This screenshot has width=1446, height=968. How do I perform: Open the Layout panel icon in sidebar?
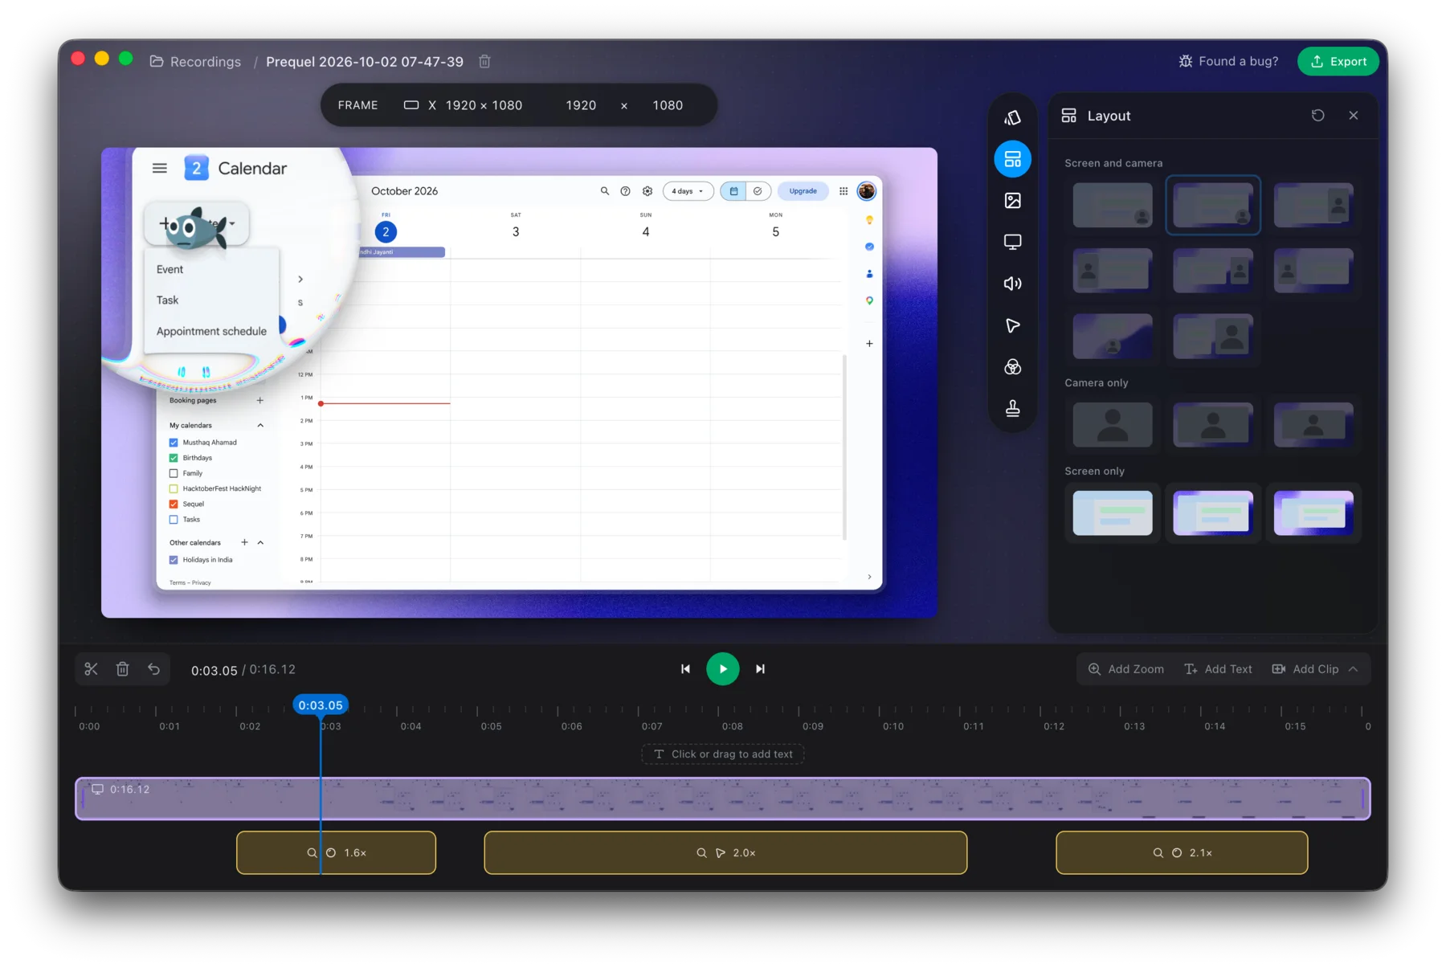pos(1012,159)
